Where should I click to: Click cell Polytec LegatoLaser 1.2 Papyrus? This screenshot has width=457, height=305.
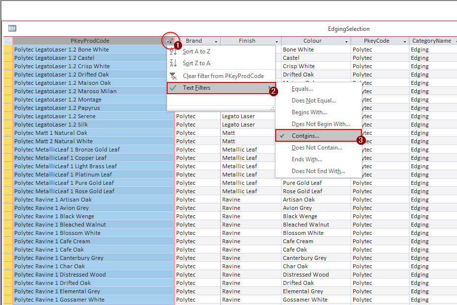(x=94, y=108)
